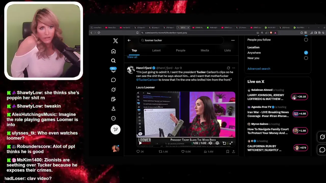326x183 pixels.
Task: Switch to the Top tab
Action: 134,50
